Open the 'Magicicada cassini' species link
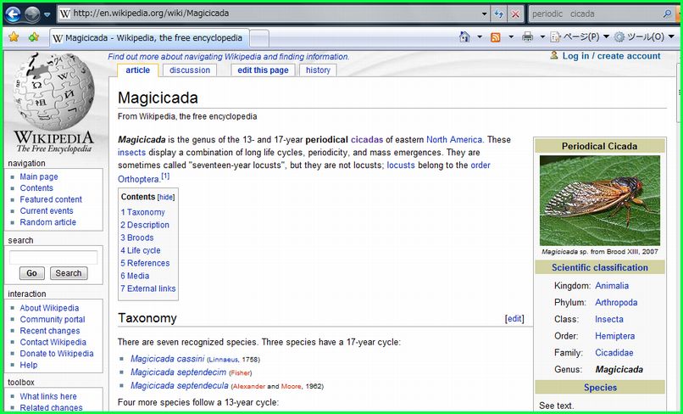Image resolution: width=683 pixels, height=414 pixels. [x=167, y=359]
